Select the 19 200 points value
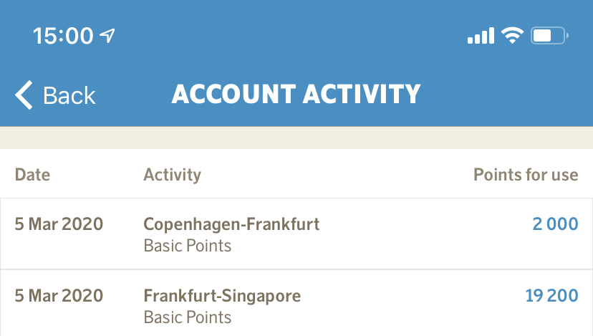This screenshot has height=336, width=593. (x=551, y=295)
